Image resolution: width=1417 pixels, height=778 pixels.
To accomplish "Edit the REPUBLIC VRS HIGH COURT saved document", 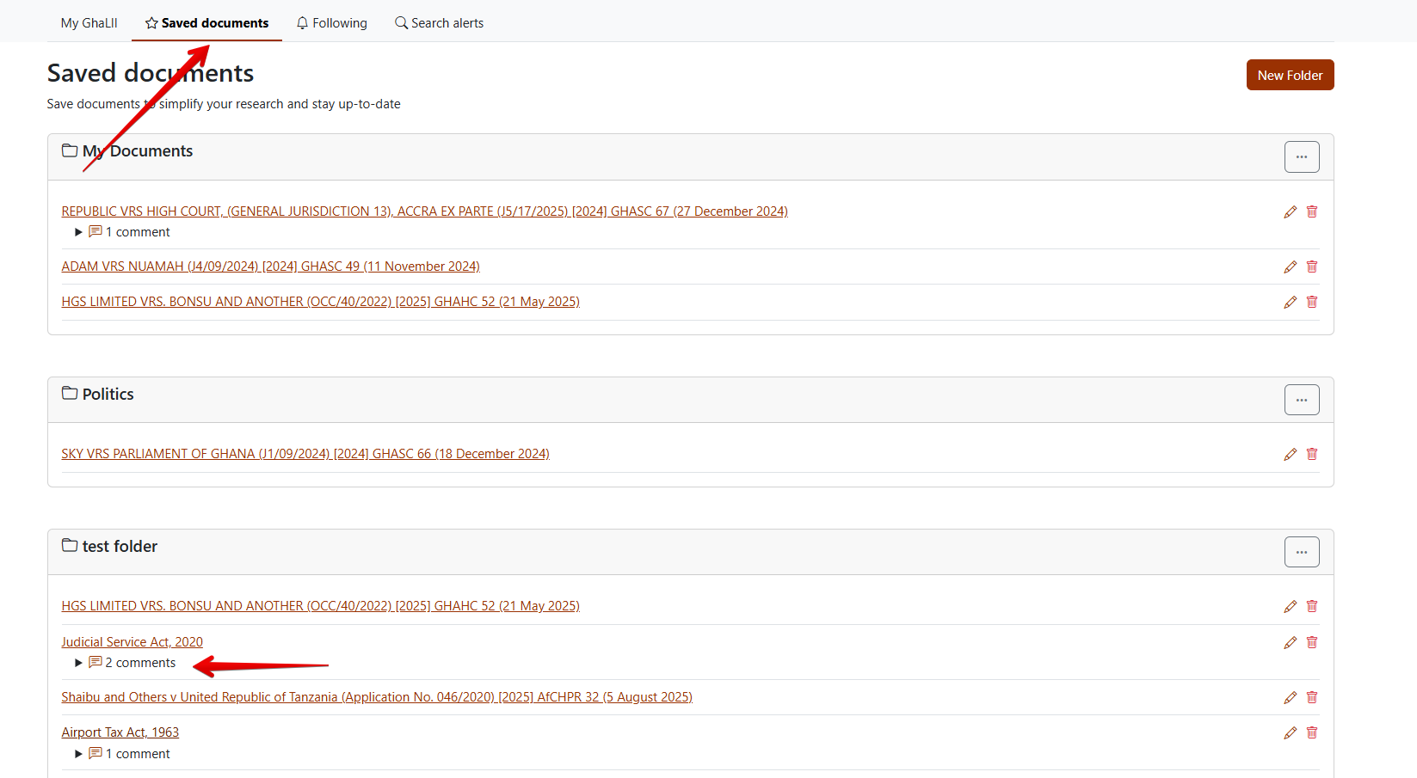I will tap(1290, 211).
